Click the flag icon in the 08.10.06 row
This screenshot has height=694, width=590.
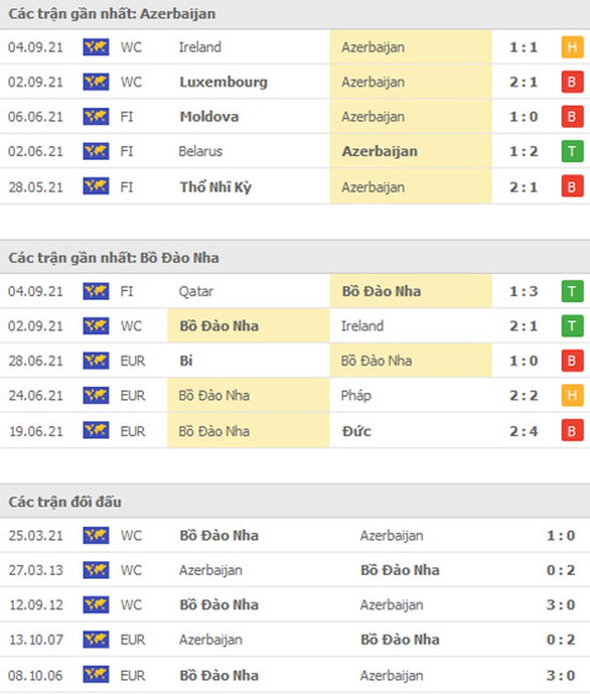point(96,675)
